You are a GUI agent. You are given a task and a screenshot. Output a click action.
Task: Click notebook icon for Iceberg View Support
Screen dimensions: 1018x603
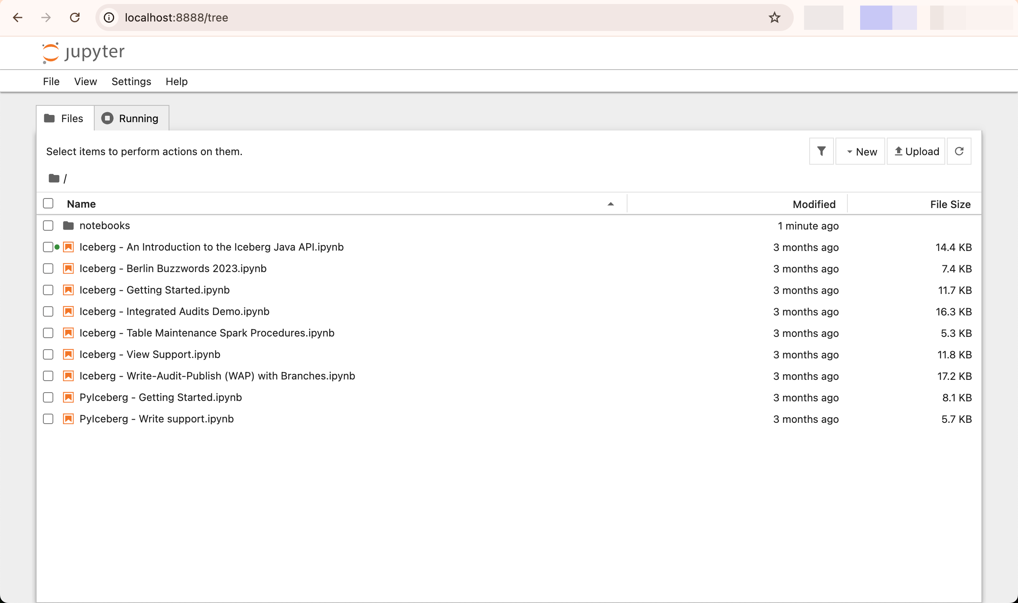click(68, 354)
